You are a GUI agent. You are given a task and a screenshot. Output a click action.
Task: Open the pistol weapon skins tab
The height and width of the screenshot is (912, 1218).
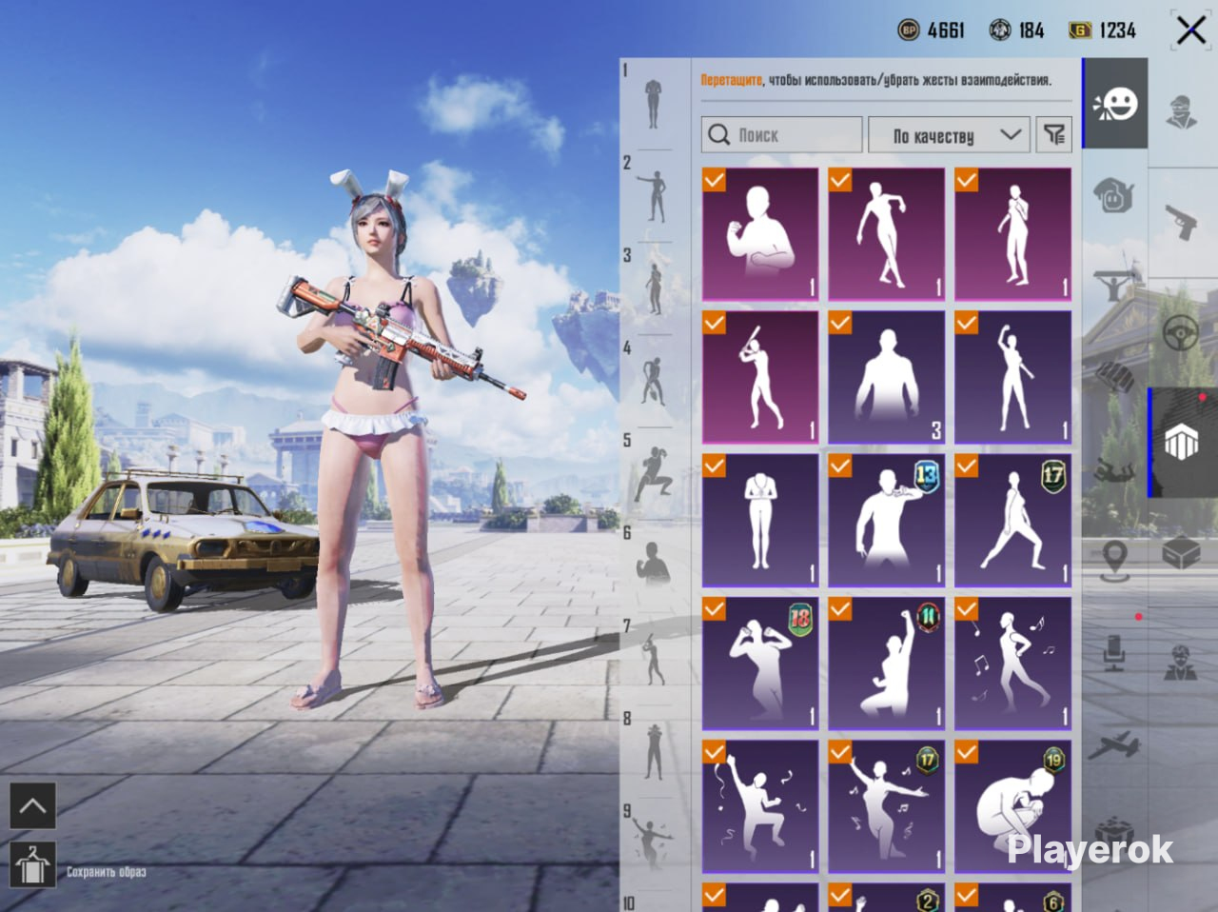[x=1183, y=224]
